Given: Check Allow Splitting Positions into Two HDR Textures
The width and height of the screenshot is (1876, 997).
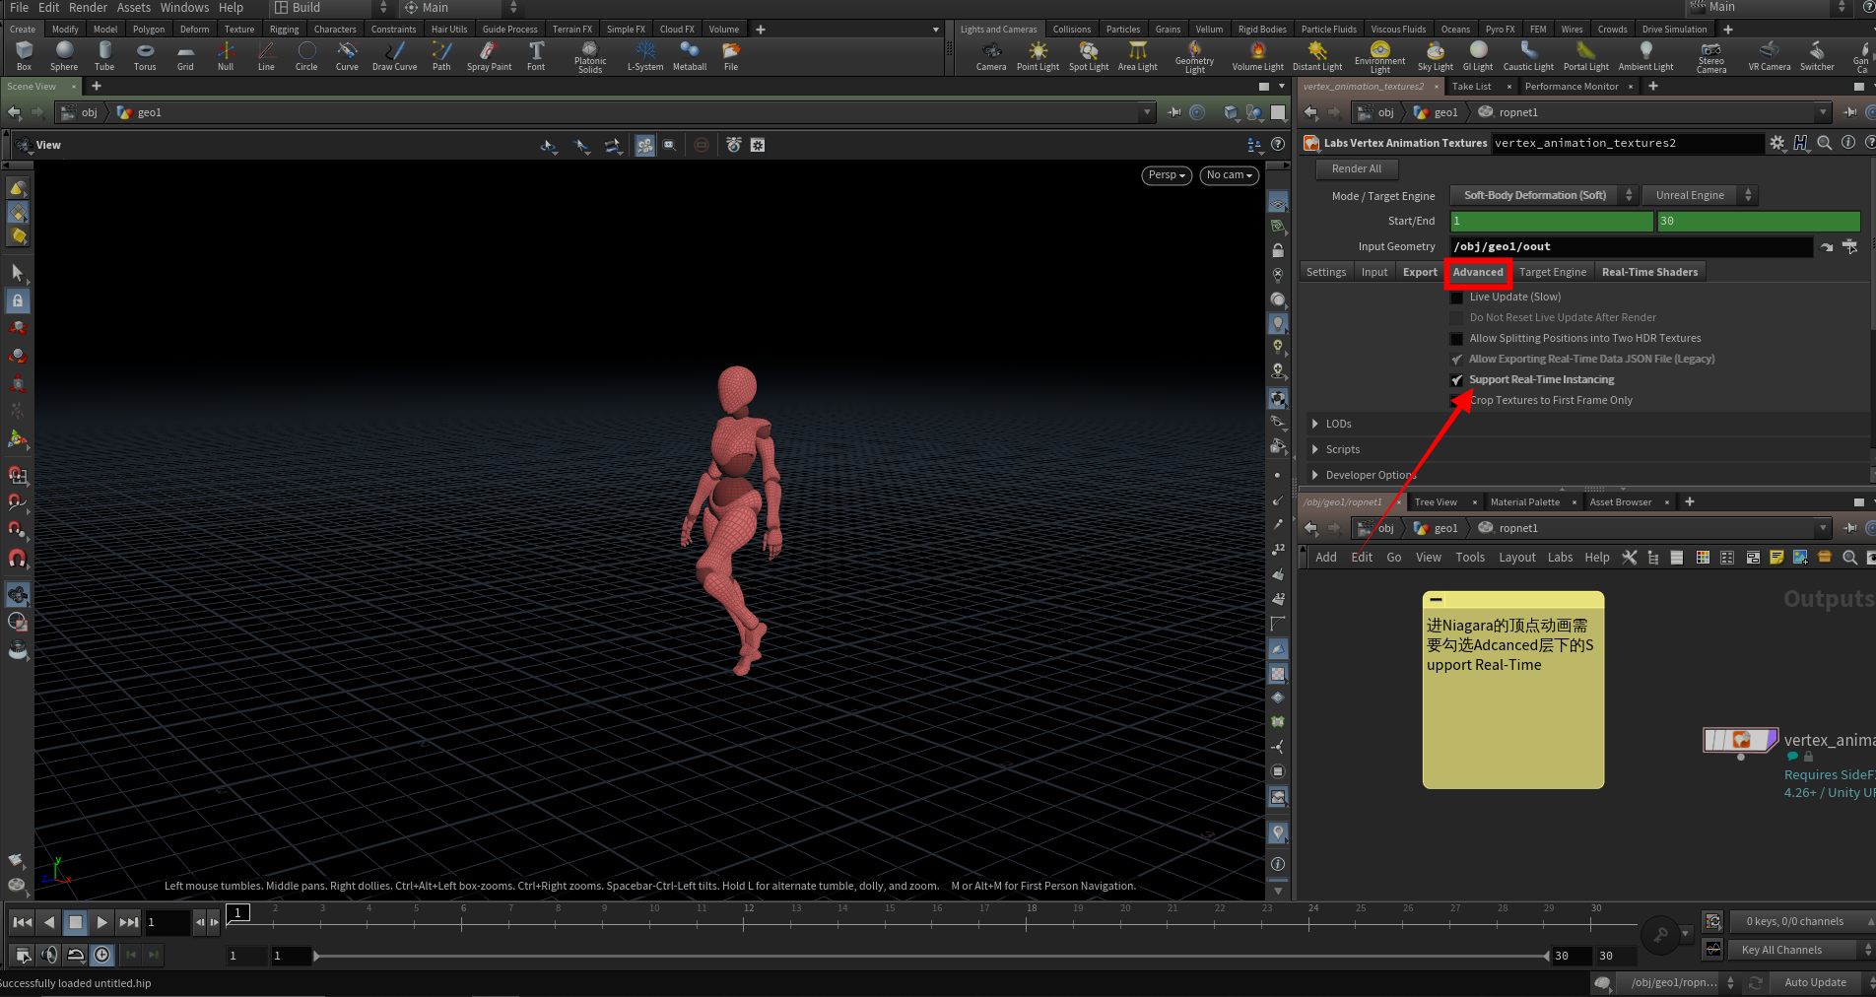Looking at the screenshot, I should 1457,339.
